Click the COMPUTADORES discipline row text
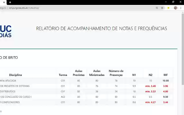 (10, 102)
